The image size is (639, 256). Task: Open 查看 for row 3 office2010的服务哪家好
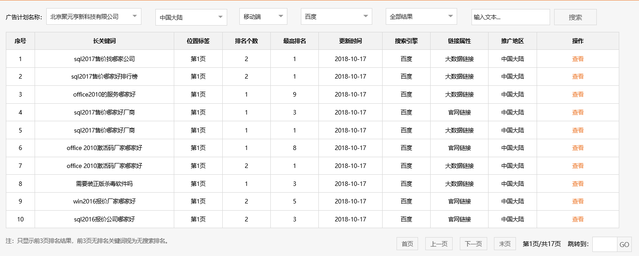(x=578, y=94)
